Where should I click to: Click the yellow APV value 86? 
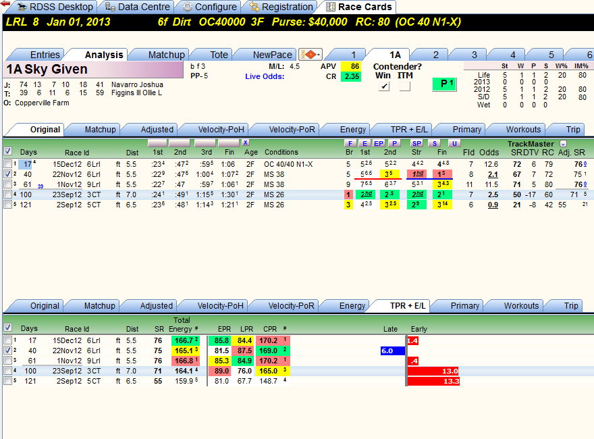(x=350, y=66)
